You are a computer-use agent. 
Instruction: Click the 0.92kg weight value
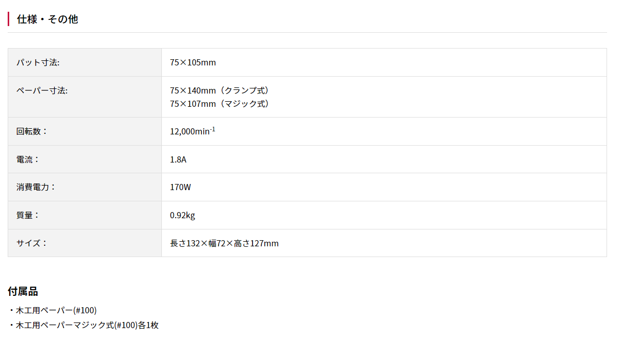(x=182, y=215)
